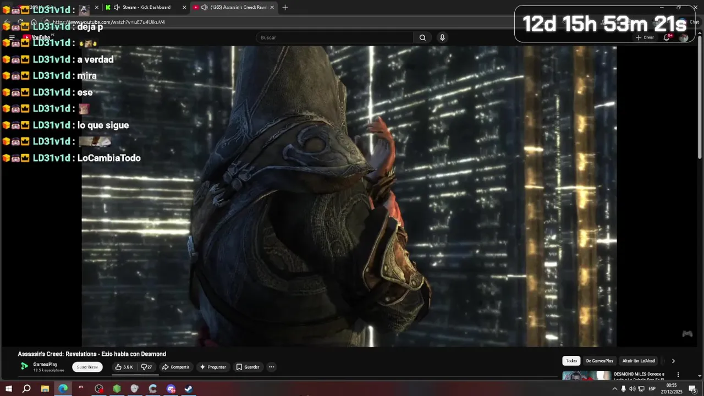This screenshot has height=396, width=704.
Task: Dislike the video showing 27
Action: pyautogui.click(x=147, y=367)
